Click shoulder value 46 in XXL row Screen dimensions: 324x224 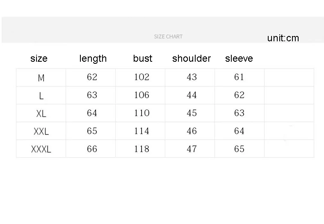tap(192, 131)
